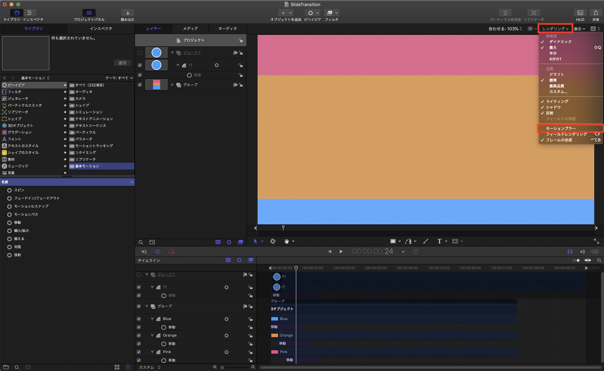
Task: Click the Share (共有) icon
Action: point(596,13)
